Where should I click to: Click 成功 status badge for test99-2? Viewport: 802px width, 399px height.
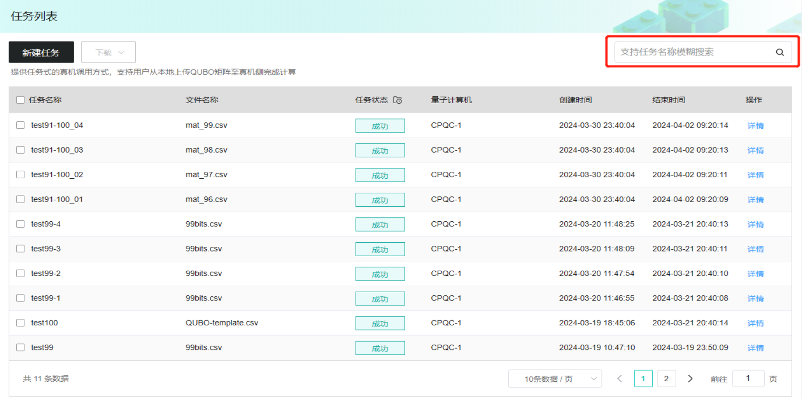380,274
